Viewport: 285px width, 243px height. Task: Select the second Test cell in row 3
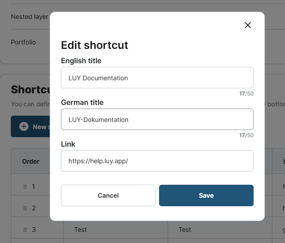185,230
